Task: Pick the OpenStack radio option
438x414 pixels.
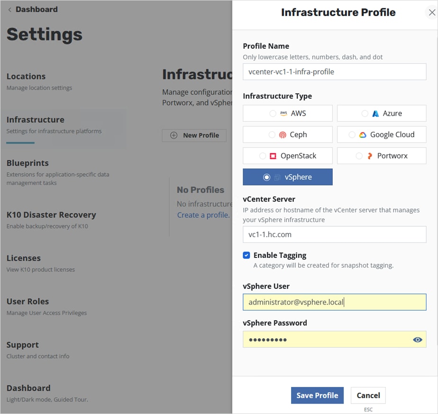Action: [x=263, y=156]
